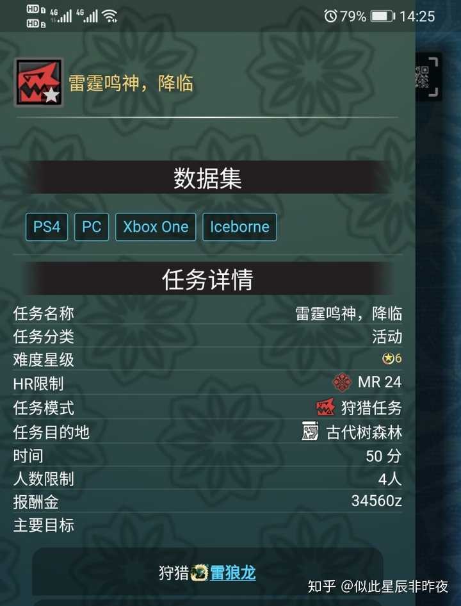Image resolution: width=461 pixels, height=606 pixels.
Task: Open the QR code scanner icon
Action: tap(428, 76)
